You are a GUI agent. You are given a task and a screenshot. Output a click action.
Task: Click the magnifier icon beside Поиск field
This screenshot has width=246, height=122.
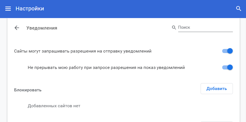click(174, 28)
